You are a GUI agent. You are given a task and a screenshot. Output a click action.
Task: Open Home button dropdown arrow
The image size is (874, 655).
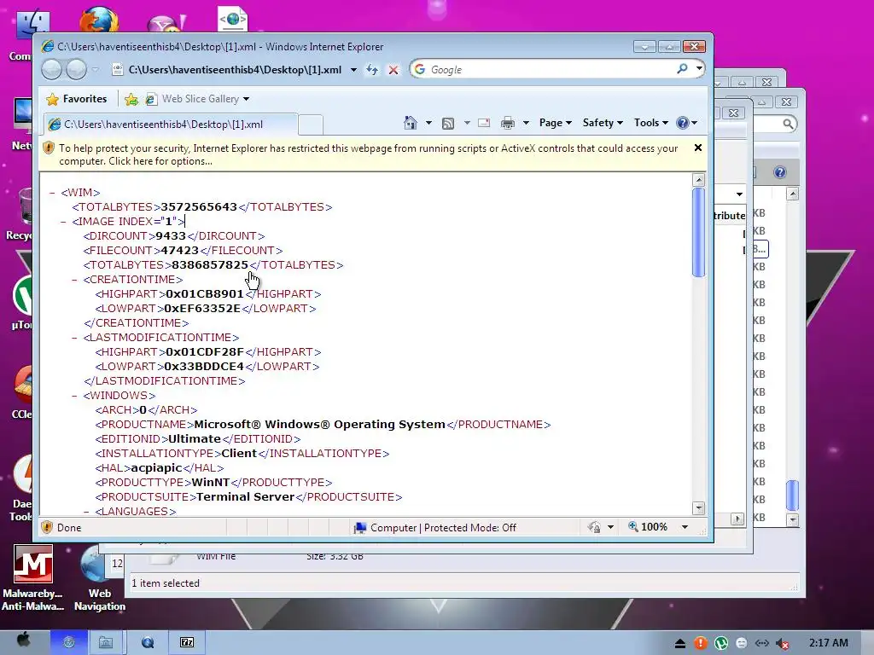(428, 123)
